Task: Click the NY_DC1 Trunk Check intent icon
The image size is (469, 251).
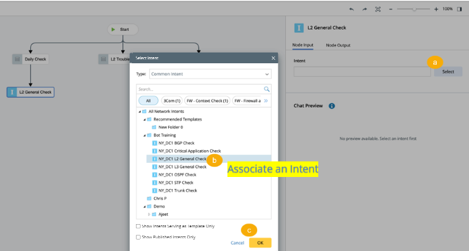Action: pyautogui.click(x=155, y=190)
